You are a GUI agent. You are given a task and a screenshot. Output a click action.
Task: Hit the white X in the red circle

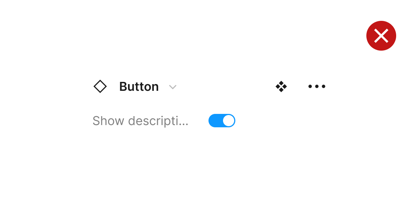point(381,36)
